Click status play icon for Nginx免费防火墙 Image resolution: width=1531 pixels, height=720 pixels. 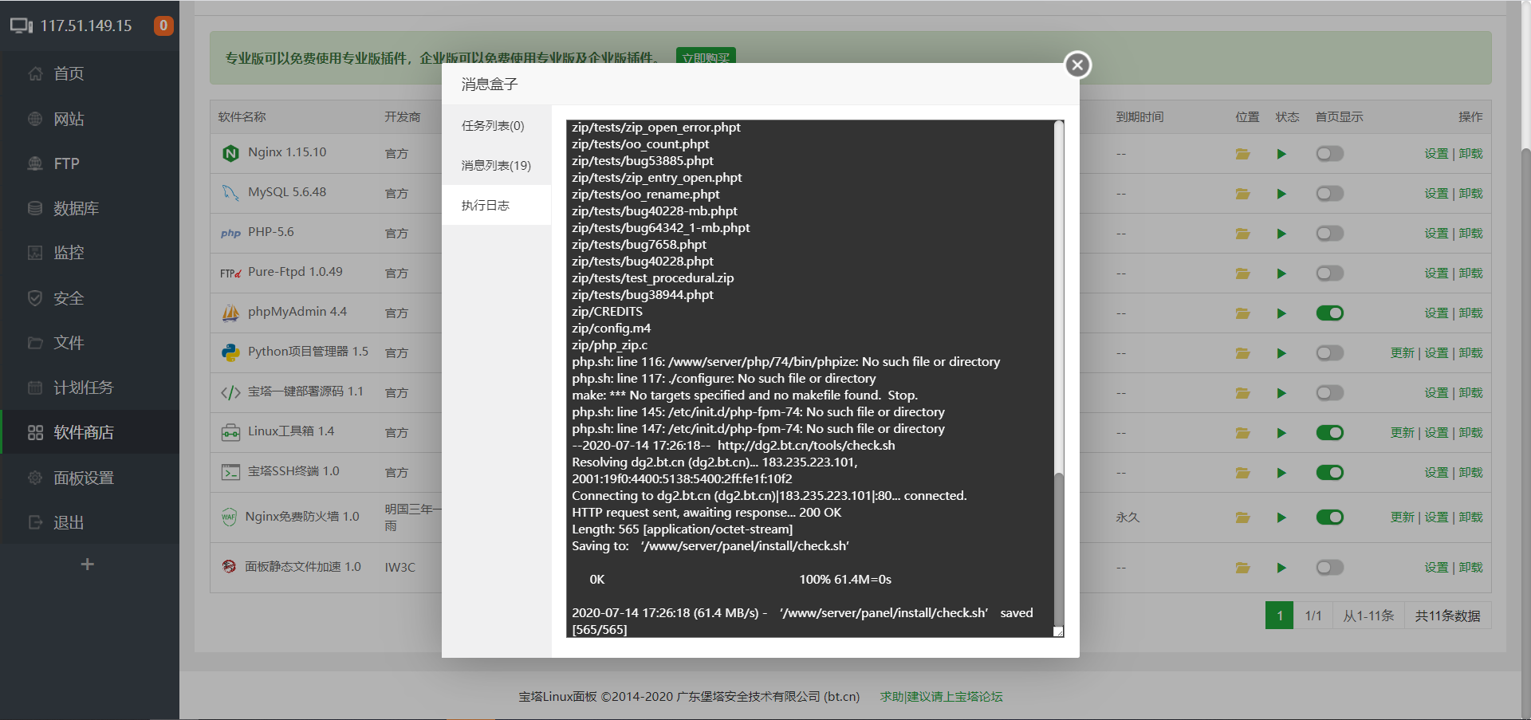pos(1281,517)
